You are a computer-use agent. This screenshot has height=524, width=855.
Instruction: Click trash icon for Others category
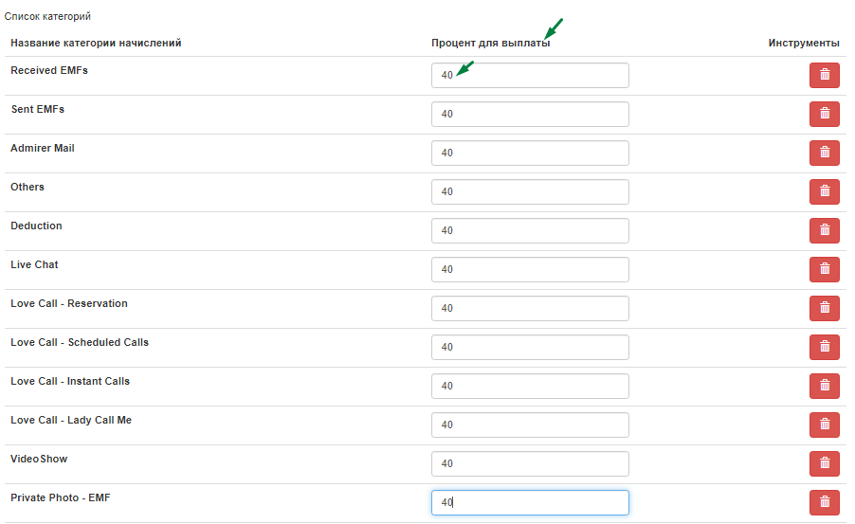824,192
